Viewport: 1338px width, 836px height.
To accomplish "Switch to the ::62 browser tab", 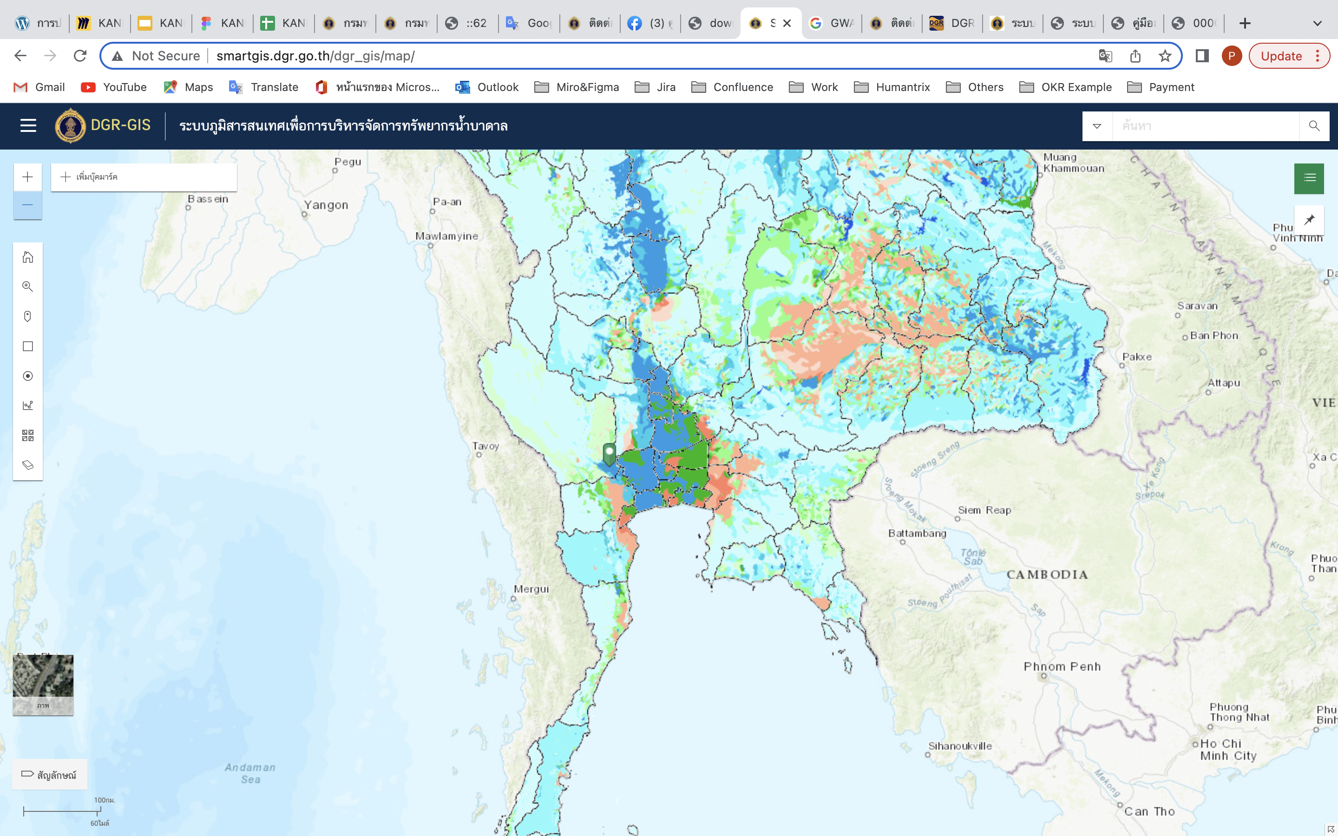I will [467, 23].
